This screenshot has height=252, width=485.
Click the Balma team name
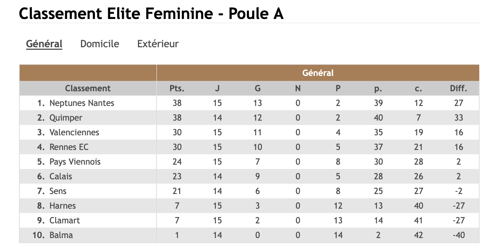(61, 235)
